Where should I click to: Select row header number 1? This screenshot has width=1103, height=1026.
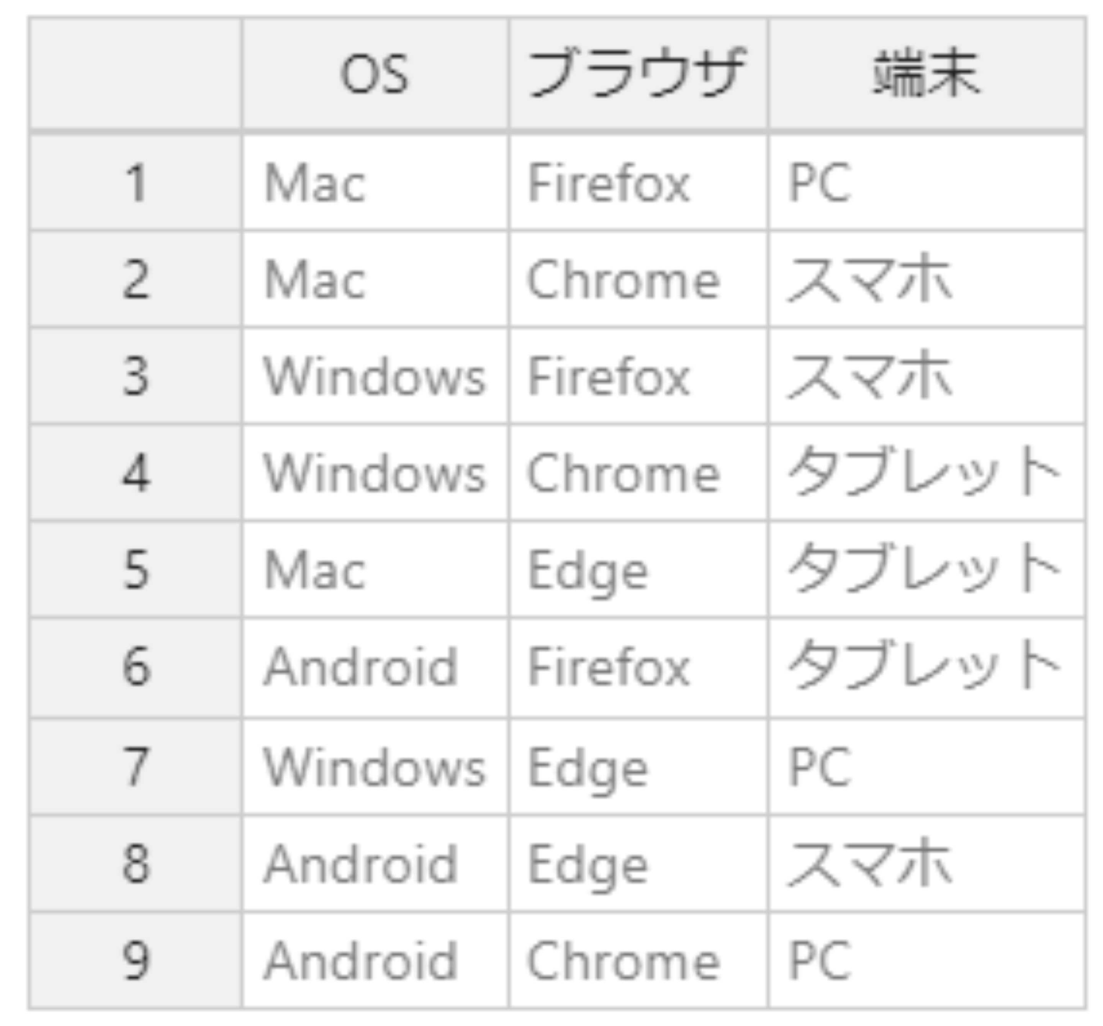coord(135,183)
